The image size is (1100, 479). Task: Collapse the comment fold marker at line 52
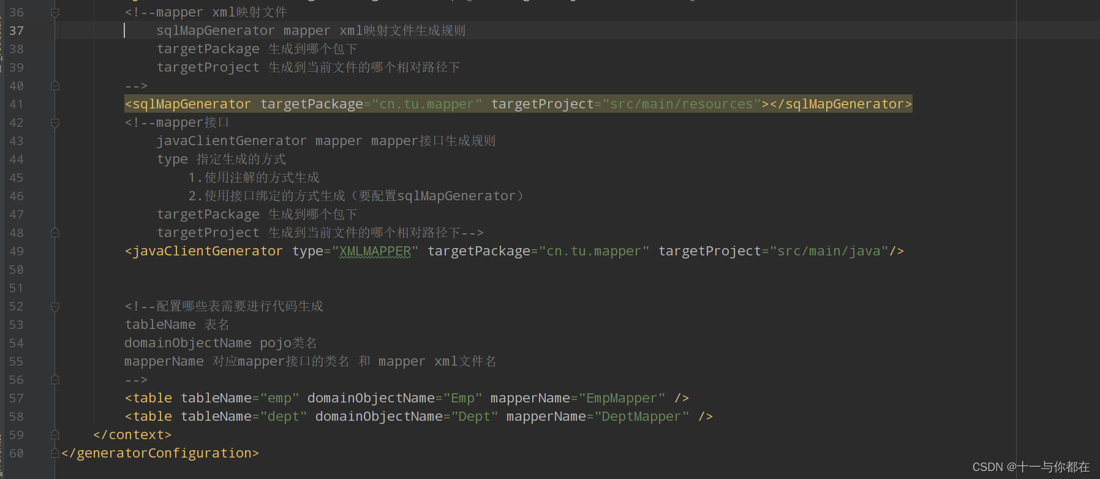[55, 306]
